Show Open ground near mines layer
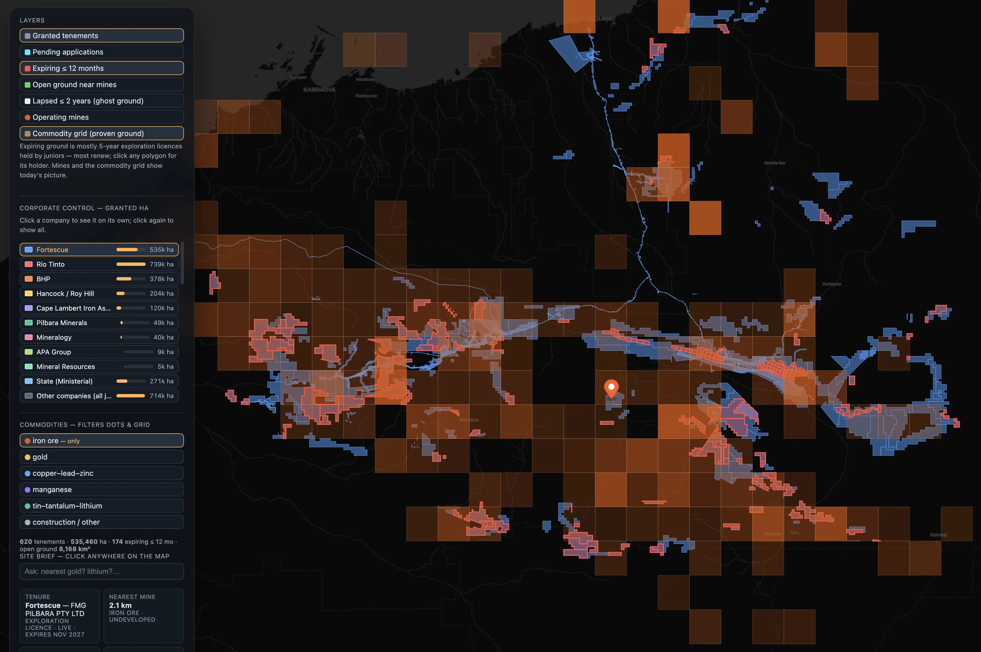Image resolution: width=981 pixels, height=652 pixels. click(x=102, y=84)
